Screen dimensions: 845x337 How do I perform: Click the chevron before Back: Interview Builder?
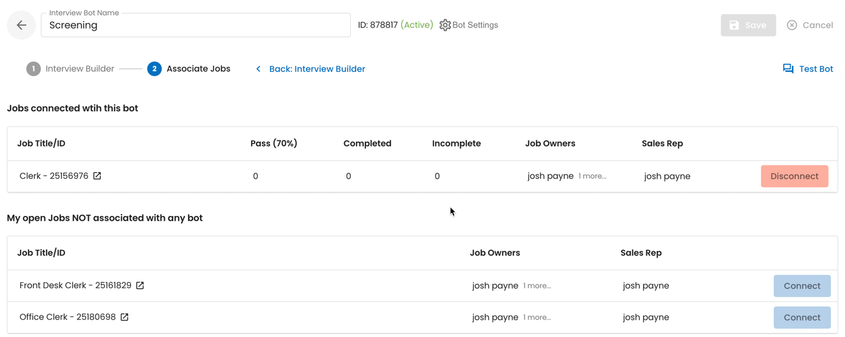[258, 69]
